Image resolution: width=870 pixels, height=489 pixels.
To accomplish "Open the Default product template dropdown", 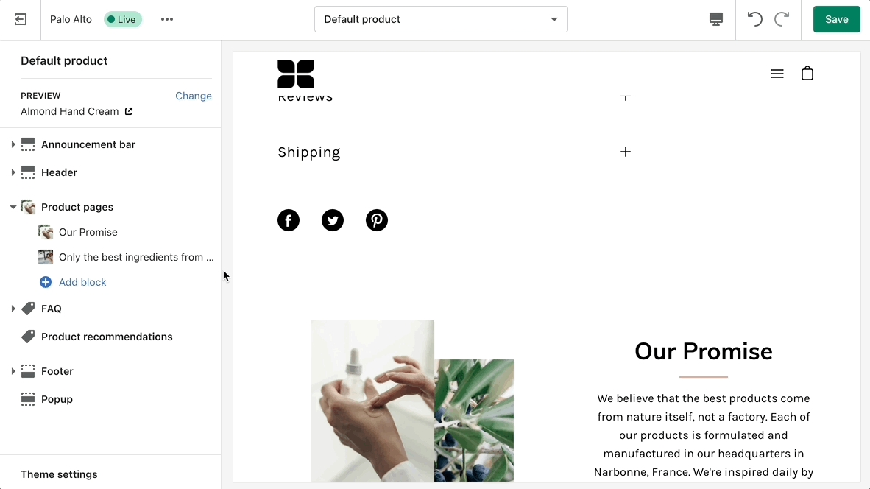I will [441, 20].
